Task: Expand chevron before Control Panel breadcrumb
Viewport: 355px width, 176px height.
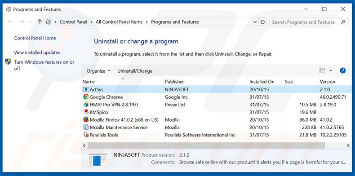Action: tap(55, 22)
